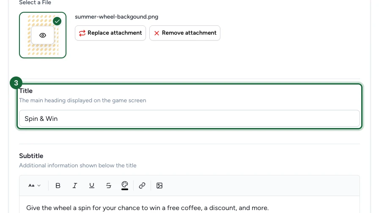Click the red X remove icon

(157, 33)
